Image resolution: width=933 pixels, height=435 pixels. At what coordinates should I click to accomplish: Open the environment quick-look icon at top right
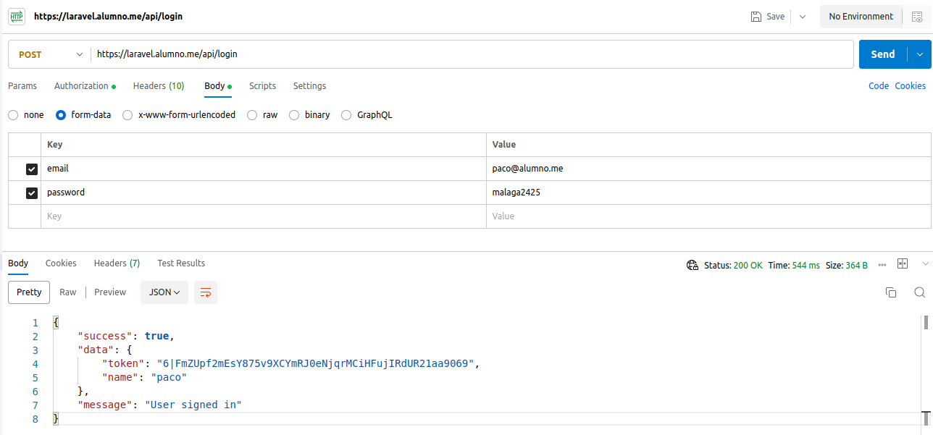917,17
